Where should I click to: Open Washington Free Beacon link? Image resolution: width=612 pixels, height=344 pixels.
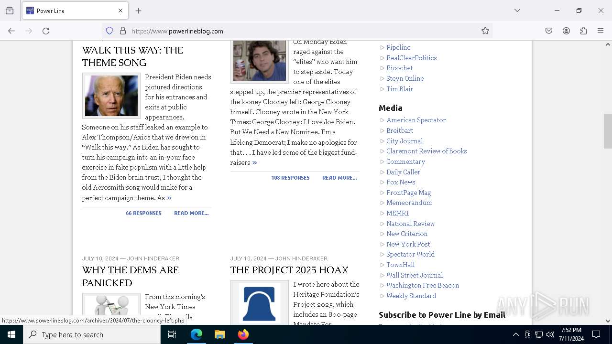tap(423, 285)
